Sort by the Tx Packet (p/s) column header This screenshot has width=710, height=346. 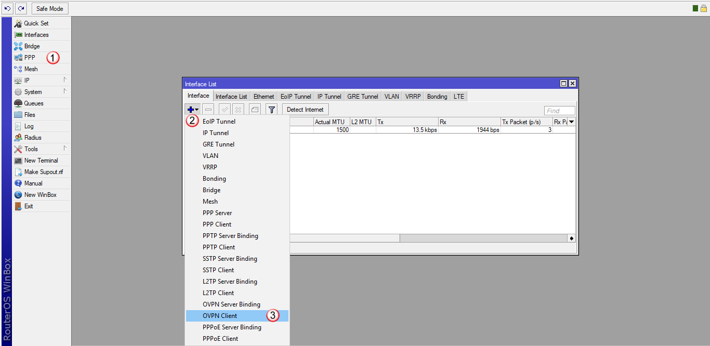point(527,122)
